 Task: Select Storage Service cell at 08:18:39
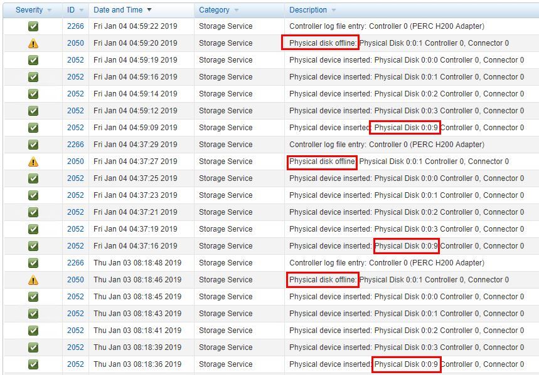(x=225, y=347)
